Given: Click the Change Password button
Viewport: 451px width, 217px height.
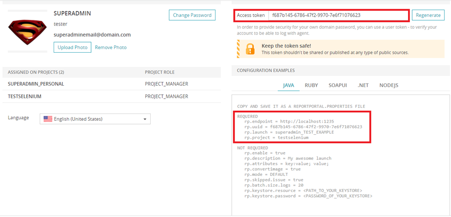Looking at the screenshot, I should pyautogui.click(x=192, y=15).
